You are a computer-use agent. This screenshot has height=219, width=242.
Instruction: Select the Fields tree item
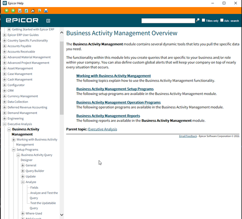pos(34,187)
